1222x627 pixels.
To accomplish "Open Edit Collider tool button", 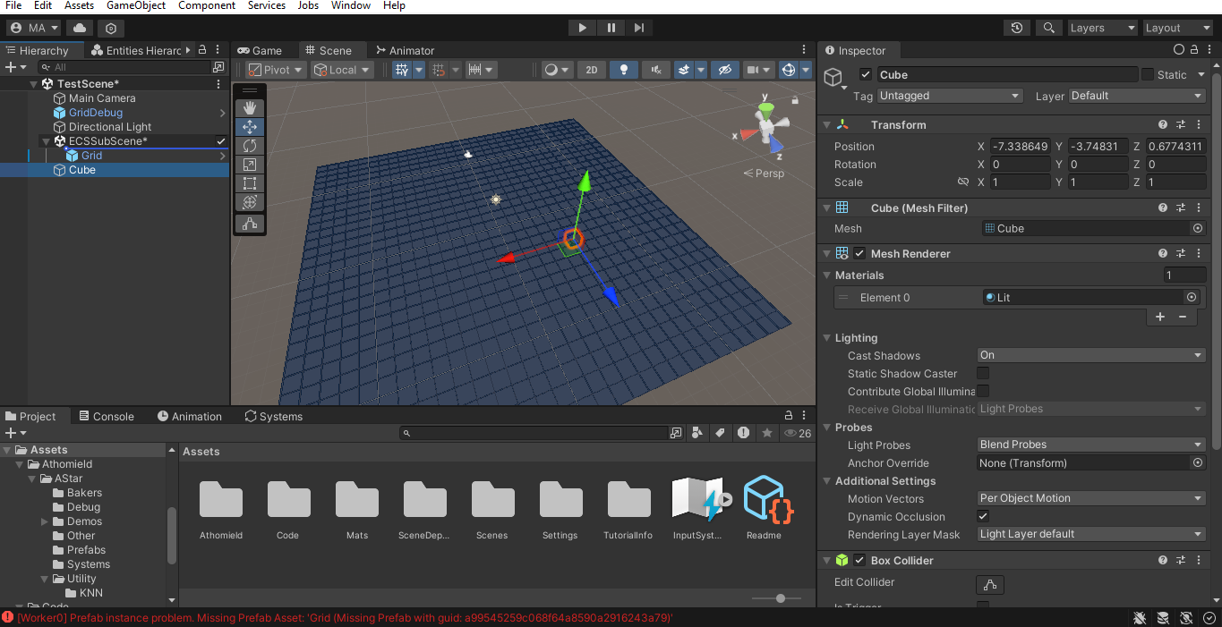I will click(x=989, y=585).
